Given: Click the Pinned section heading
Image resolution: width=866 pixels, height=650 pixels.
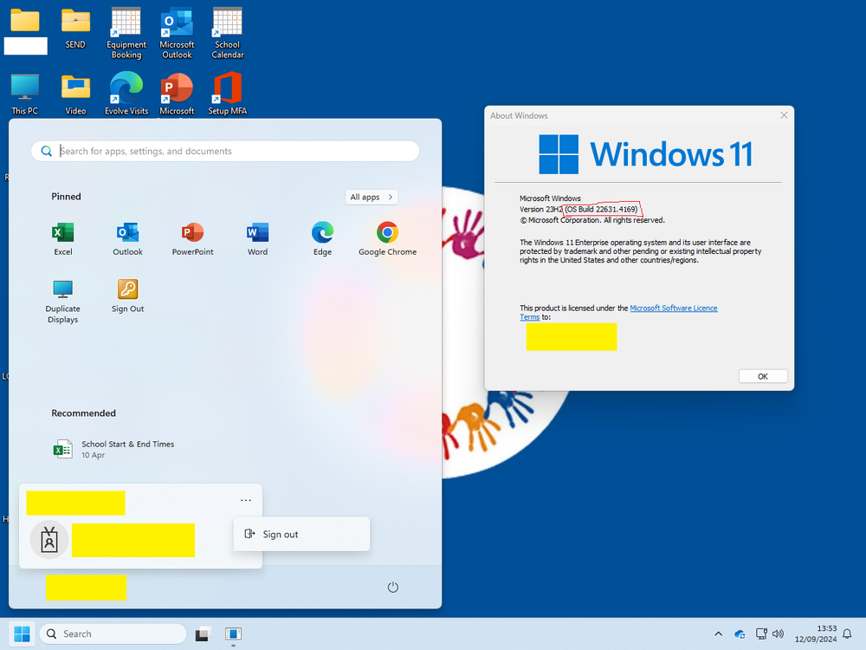Looking at the screenshot, I should [x=67, y=196].
